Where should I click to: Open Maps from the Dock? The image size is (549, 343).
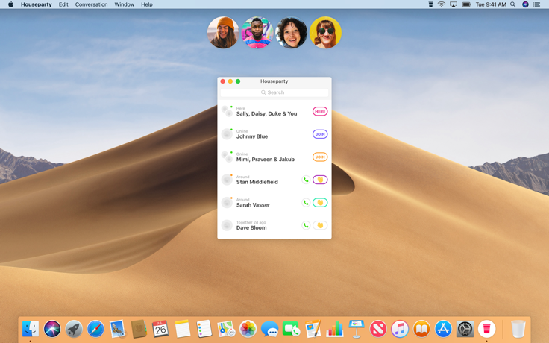226,329
